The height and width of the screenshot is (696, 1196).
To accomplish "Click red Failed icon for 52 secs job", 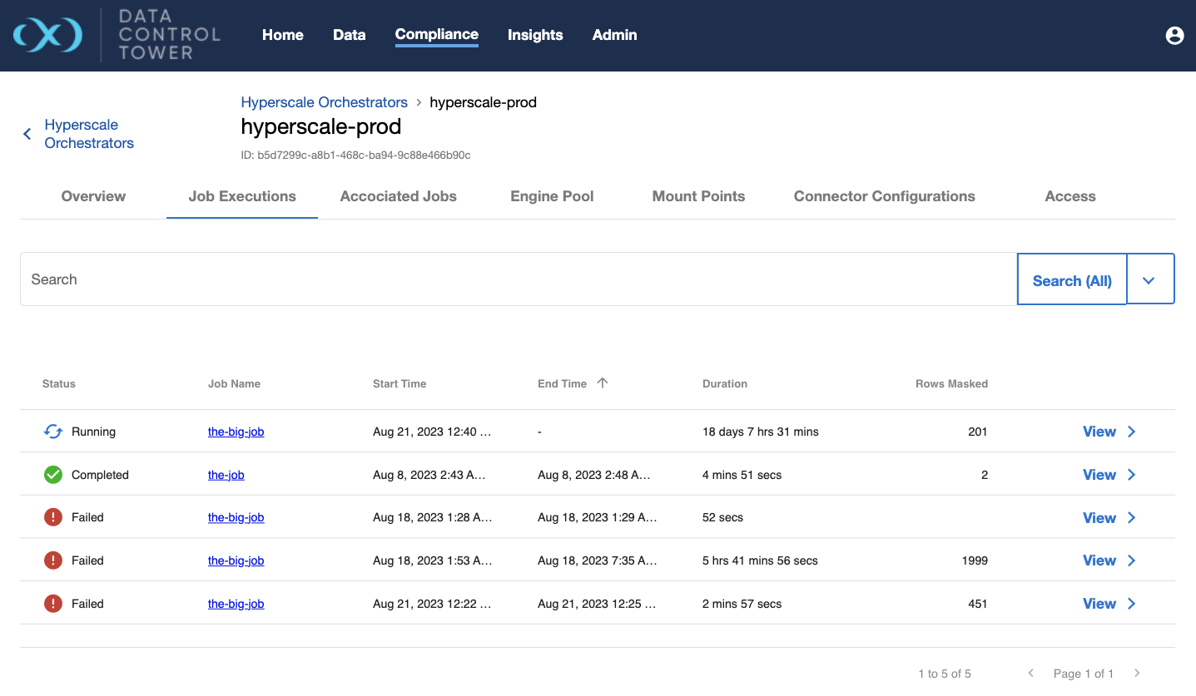I will tap(53, 517).
